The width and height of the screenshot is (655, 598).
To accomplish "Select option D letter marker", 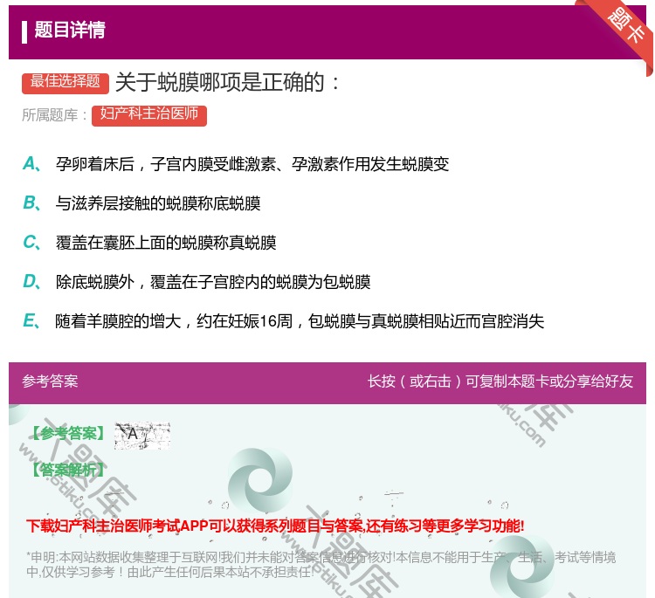I will point(31,281).
